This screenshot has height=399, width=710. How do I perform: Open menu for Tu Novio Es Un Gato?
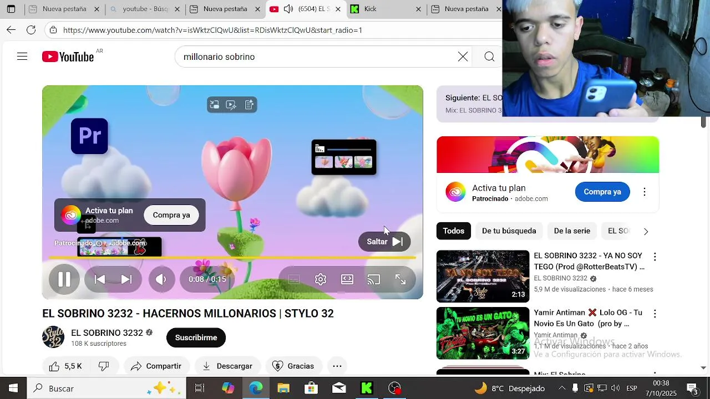[x=655, y=314]
